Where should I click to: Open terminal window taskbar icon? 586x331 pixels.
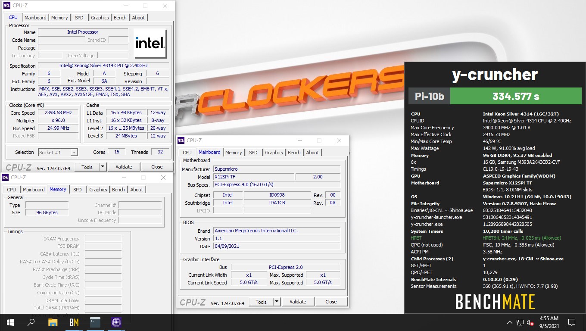[x=95, y=322]
